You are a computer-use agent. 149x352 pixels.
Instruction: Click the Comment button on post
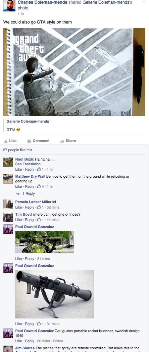click(38, 141)
